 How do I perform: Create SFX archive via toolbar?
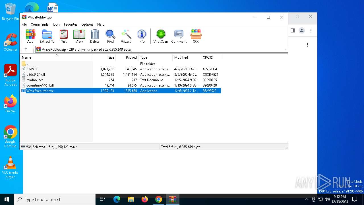pyautogui.click(x=196, y=36)
